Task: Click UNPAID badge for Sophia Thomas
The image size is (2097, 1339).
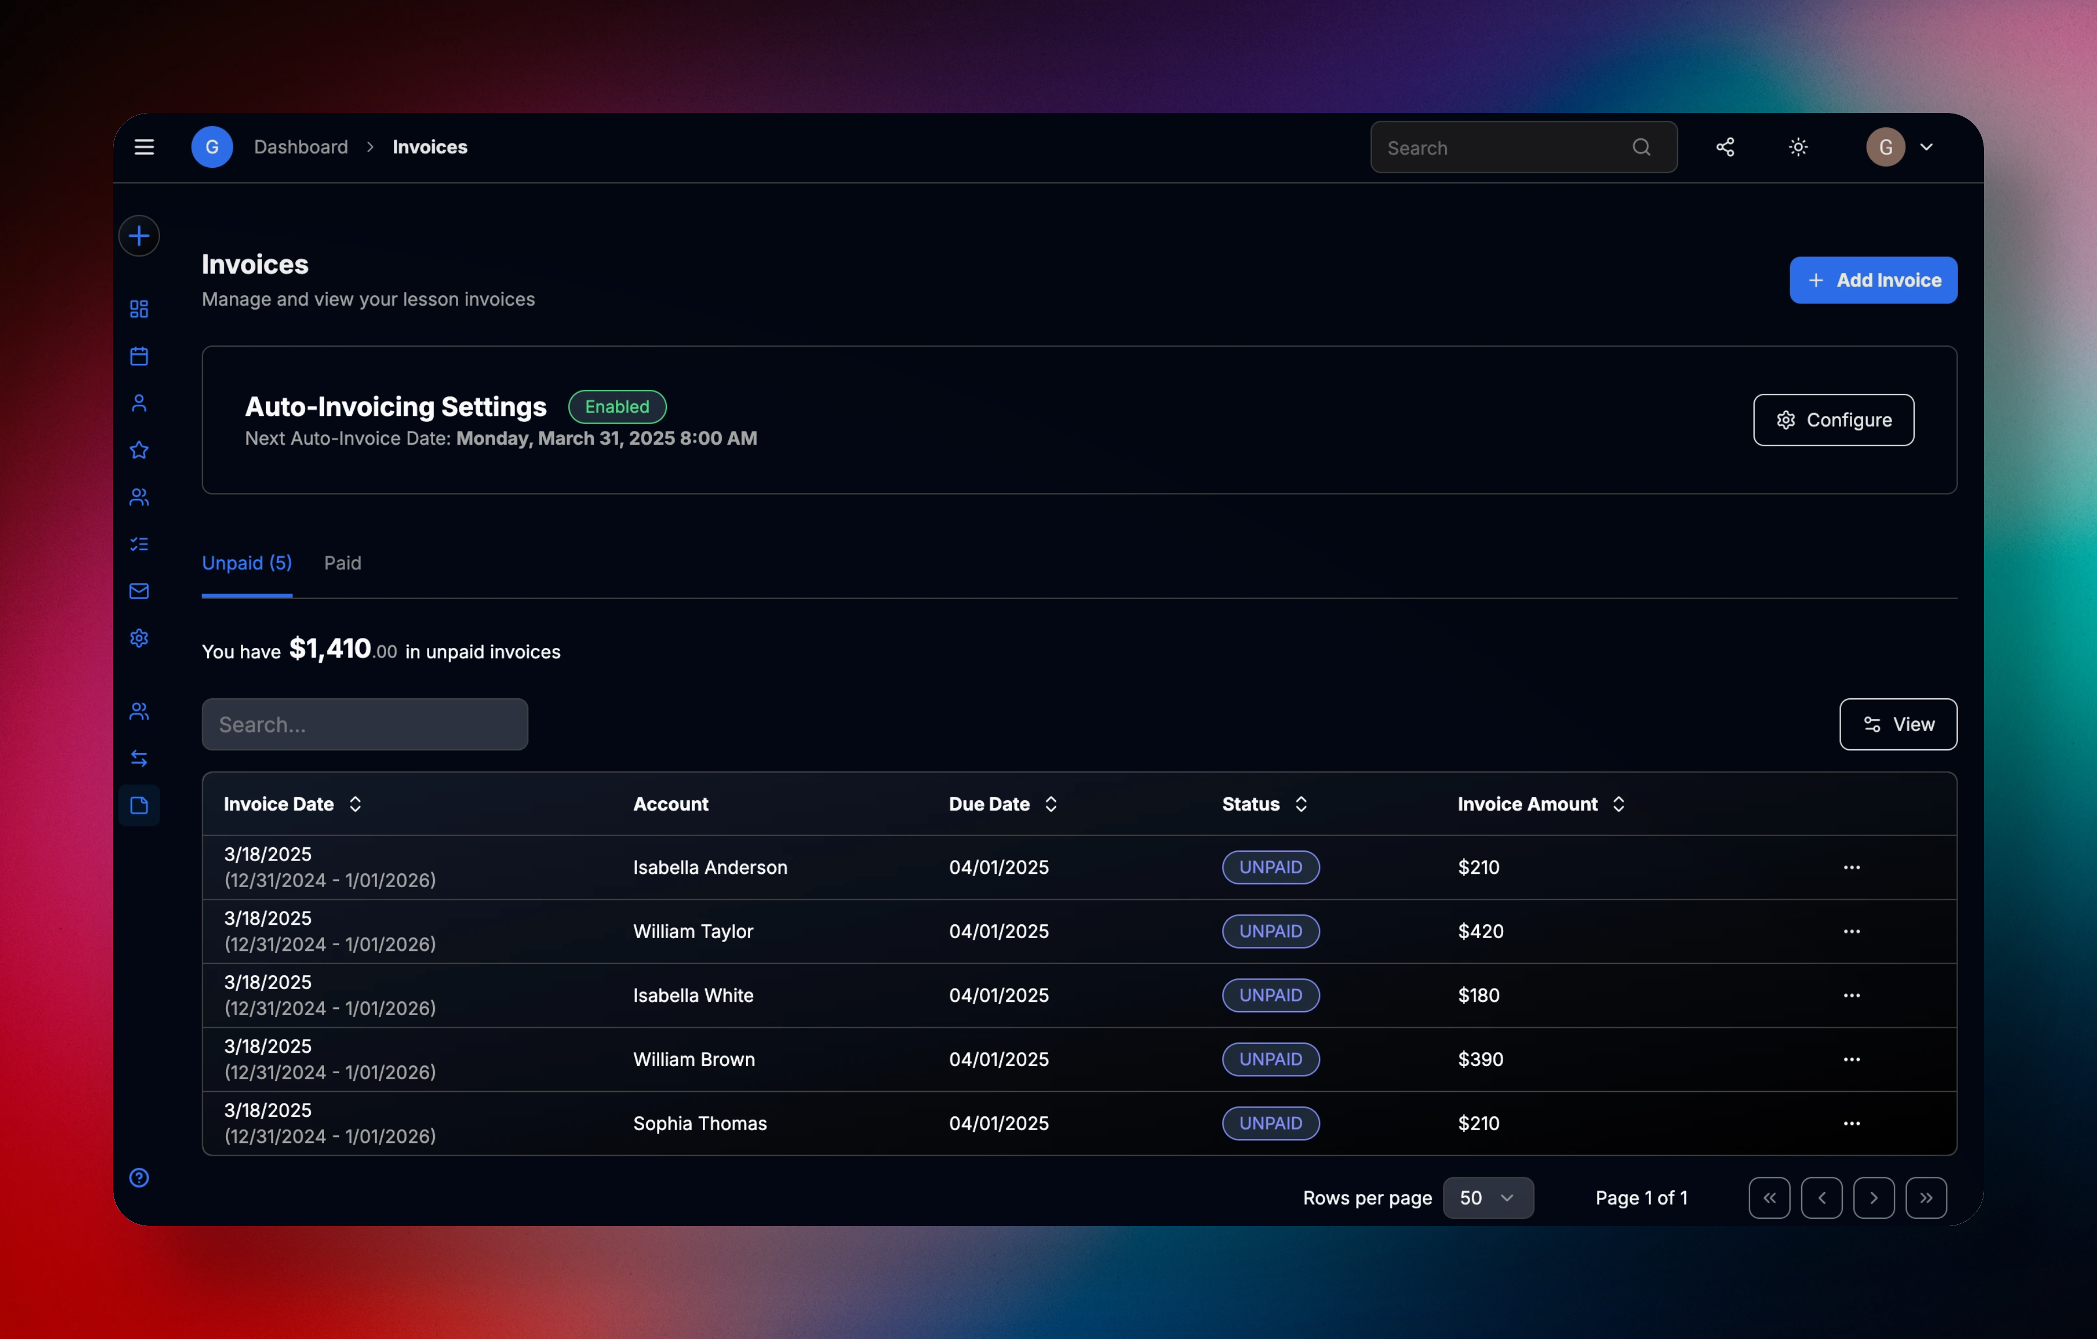Action: tap(1271, 1123)
